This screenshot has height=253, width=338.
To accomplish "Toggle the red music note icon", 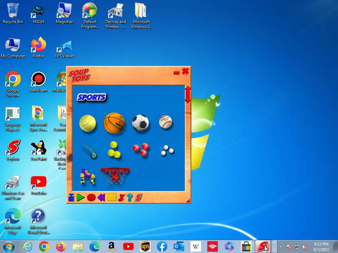I will click(x=121, y=198).
